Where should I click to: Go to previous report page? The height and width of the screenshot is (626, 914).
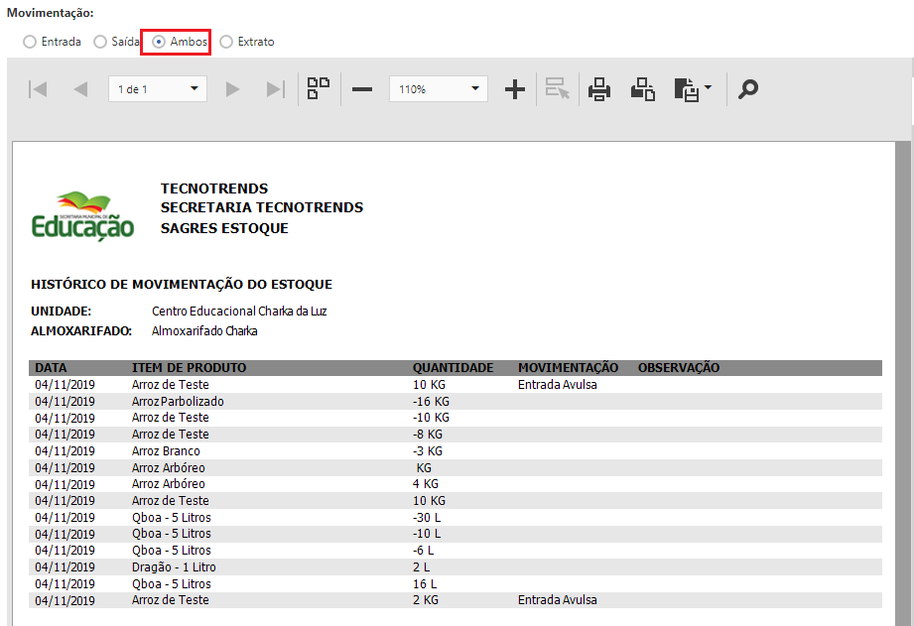coord(80,89)
